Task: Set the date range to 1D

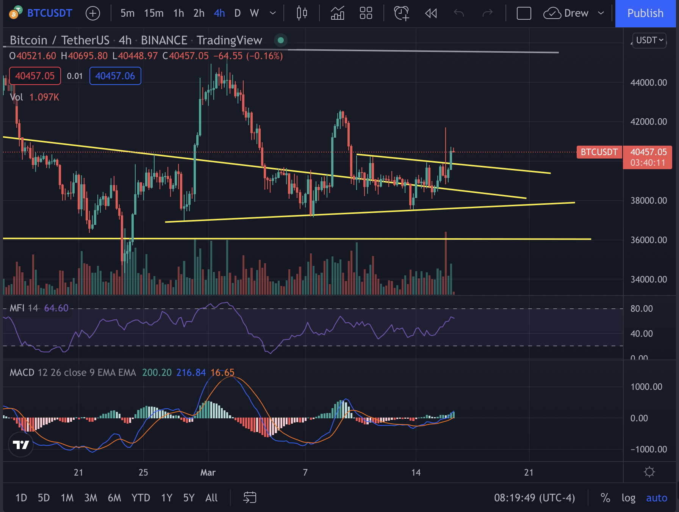Action: click(x=21, y=498)
